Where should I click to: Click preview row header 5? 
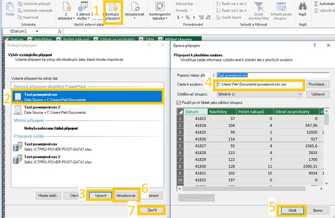(x=181, y=146)
